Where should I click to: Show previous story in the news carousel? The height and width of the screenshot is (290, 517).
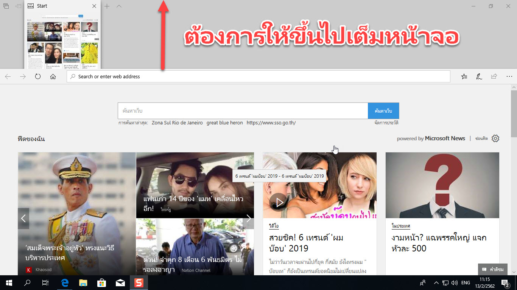tap(23, 219)
